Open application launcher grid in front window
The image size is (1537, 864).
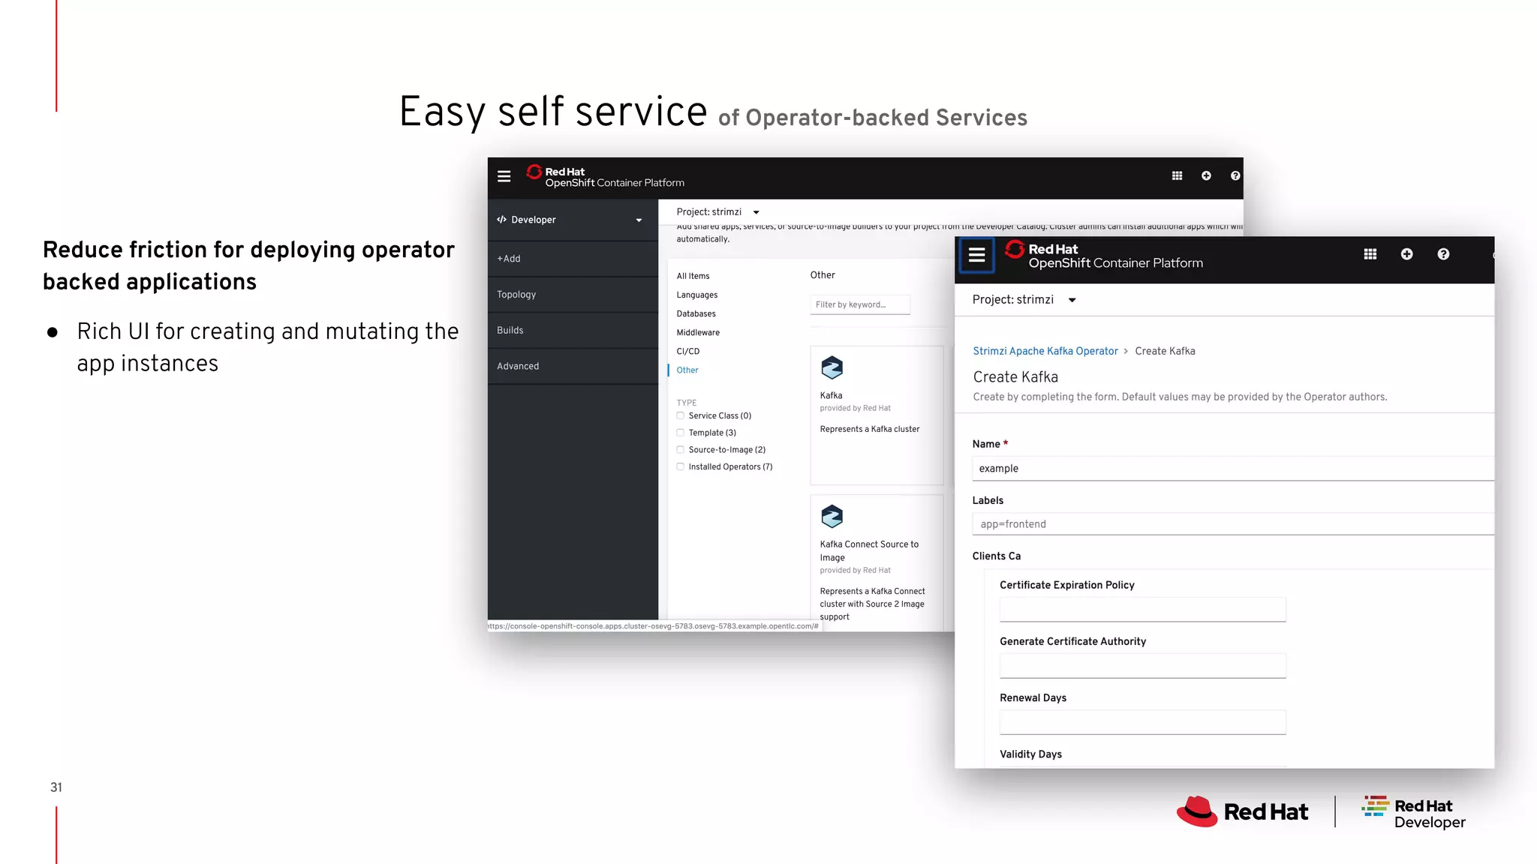1370,254
